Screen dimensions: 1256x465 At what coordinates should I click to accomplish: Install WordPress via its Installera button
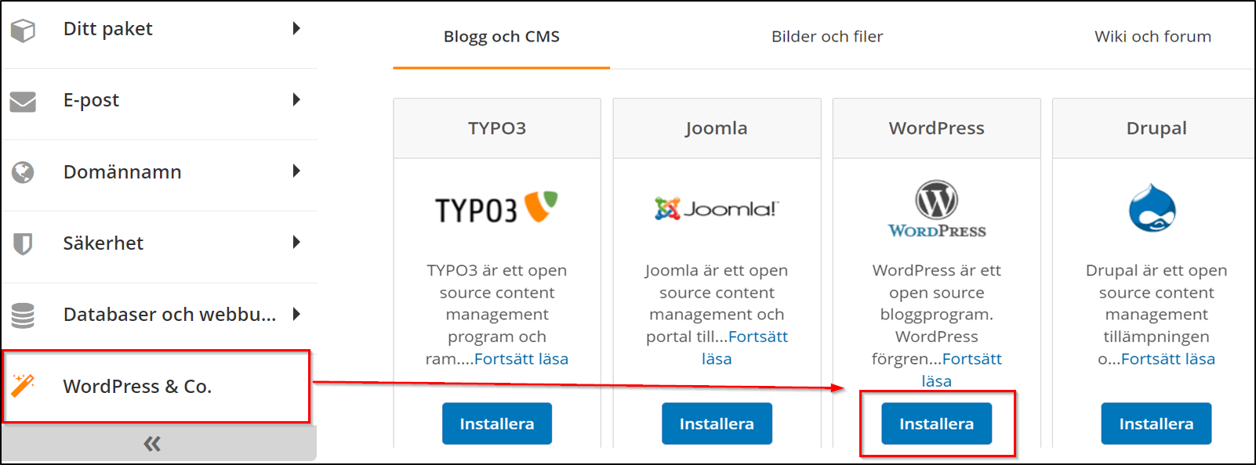[x=936, y=423]
